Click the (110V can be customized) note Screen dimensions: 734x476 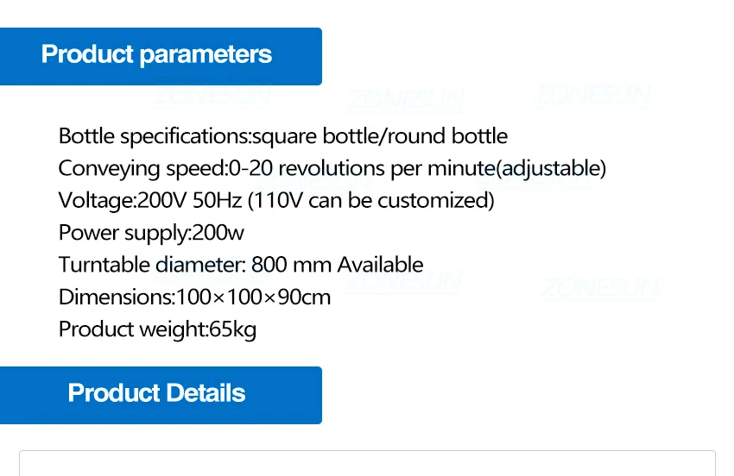371,201
